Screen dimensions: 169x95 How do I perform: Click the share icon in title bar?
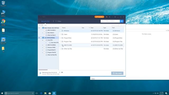pos(109,17)
